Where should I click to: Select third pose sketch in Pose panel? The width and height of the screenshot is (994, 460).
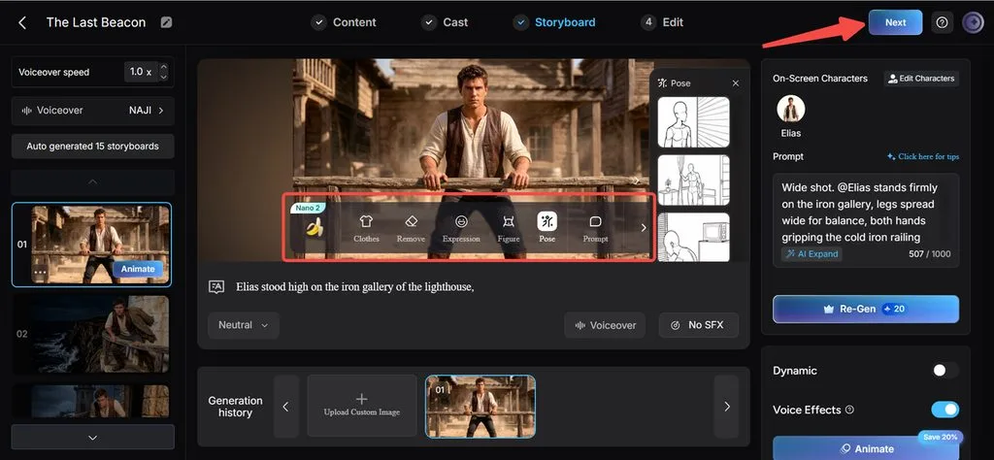pos(693,237)
